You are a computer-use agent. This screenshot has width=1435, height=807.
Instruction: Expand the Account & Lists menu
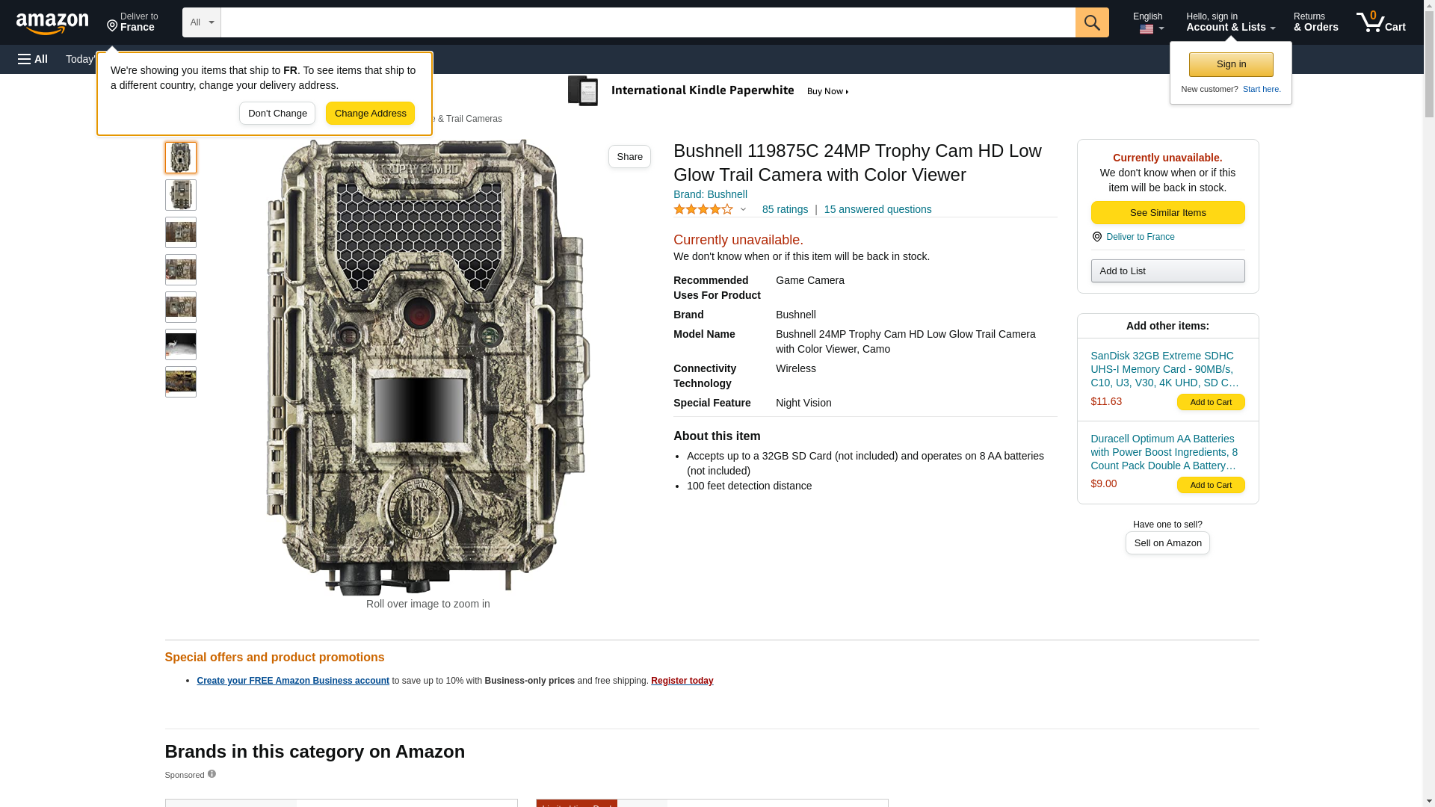coord(1230,22)
